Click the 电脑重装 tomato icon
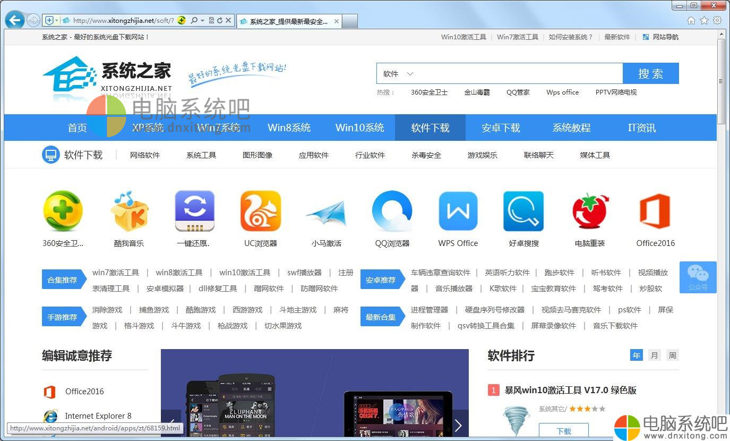The image size is (730, 441). (x=590, y=211)
